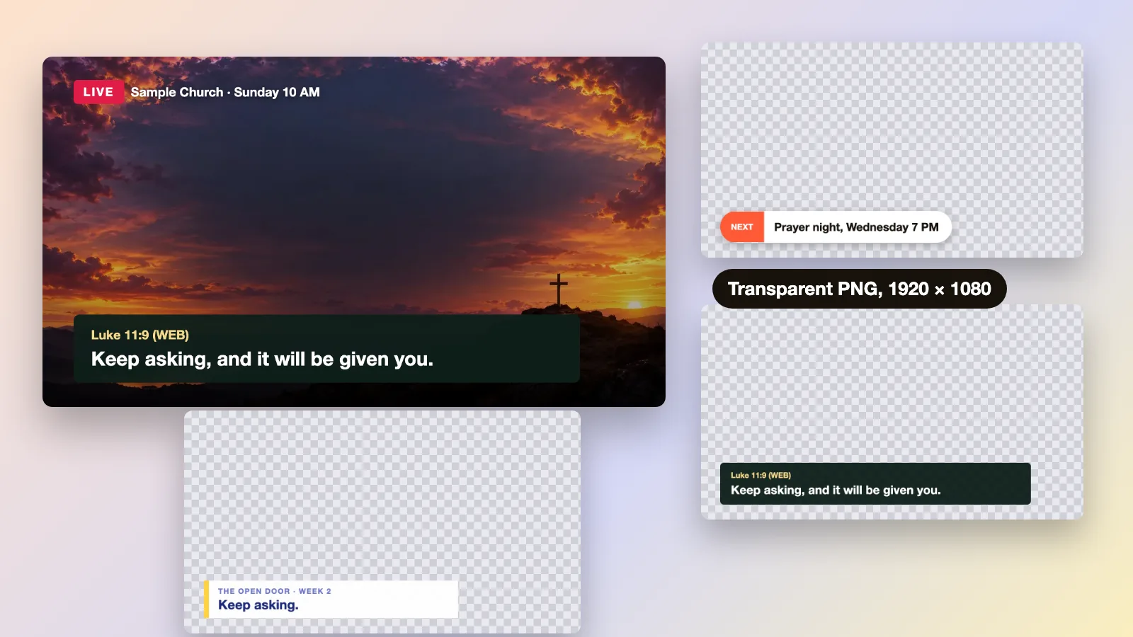Click the 'Transparent PNG, 1920 × 1080' label

coord(859,289)
